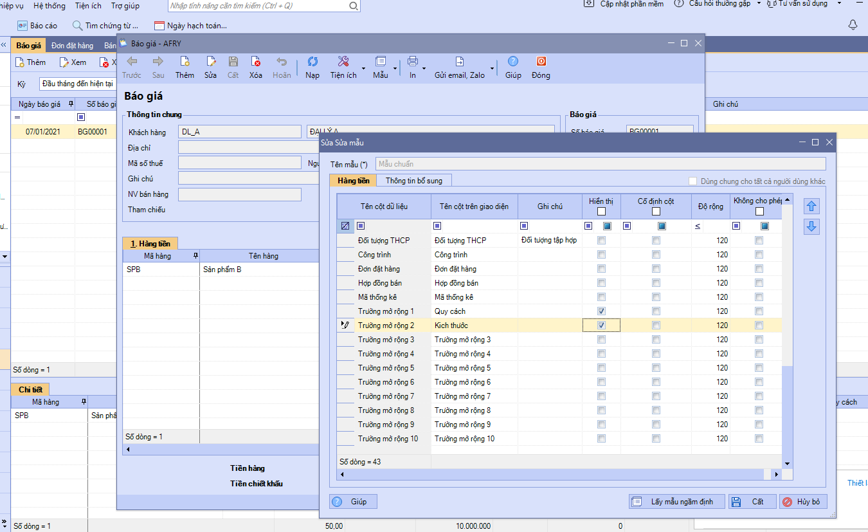Move row up with blue up arrow
The height and width of the screenshot is (532, 868).
pos(812,206)
